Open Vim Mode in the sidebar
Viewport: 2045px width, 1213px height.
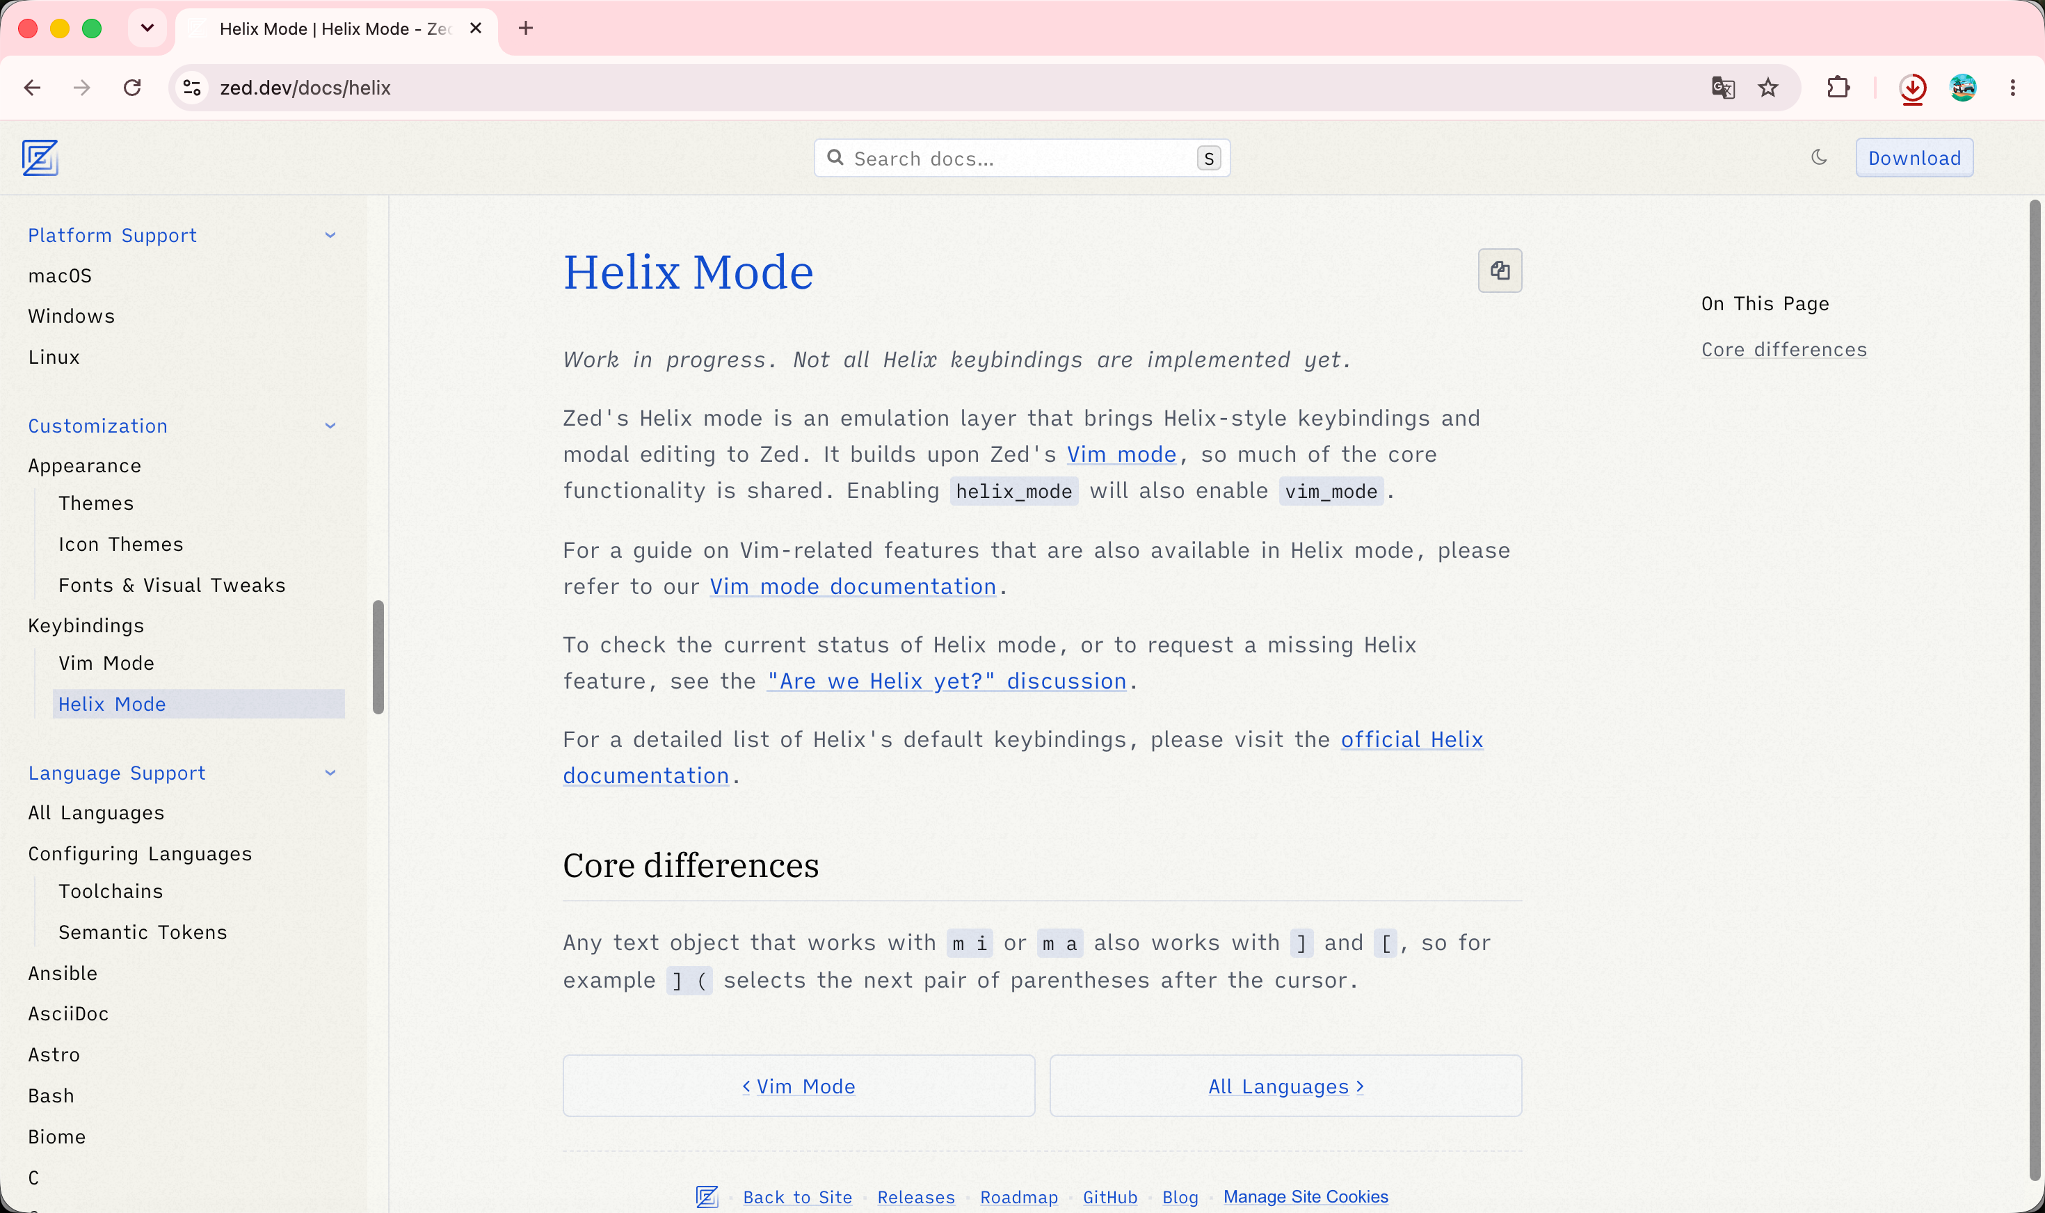pyautogui.click(x=106, y=664)
